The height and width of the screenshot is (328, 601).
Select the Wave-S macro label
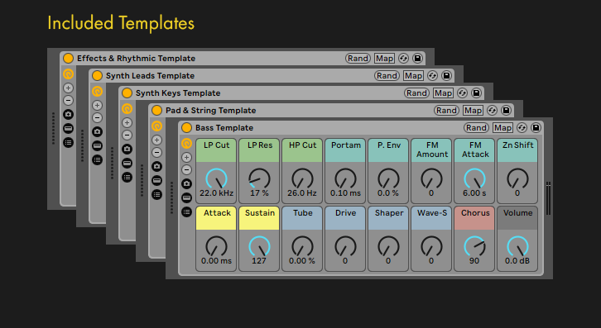click(432, 213)
